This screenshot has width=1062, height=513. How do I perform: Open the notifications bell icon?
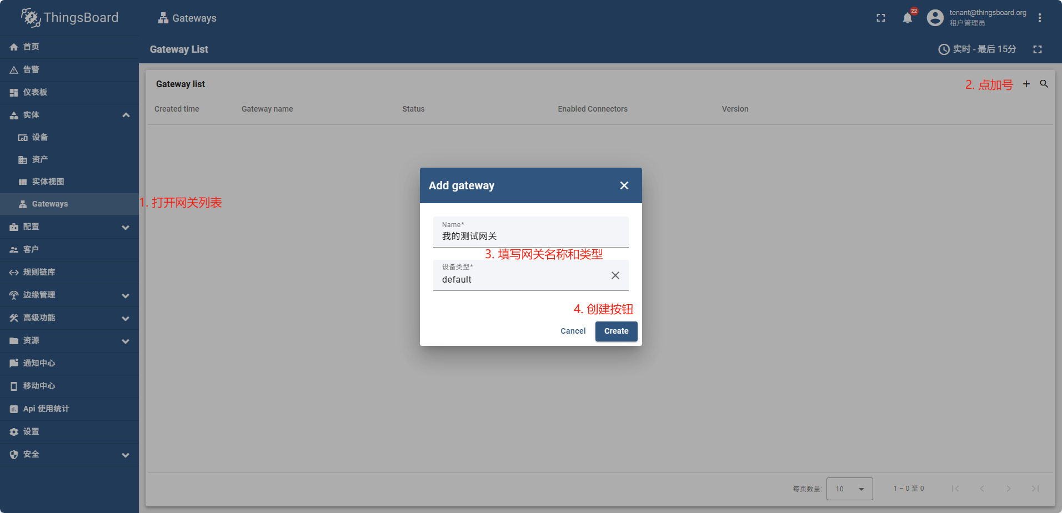coord(907,18)
